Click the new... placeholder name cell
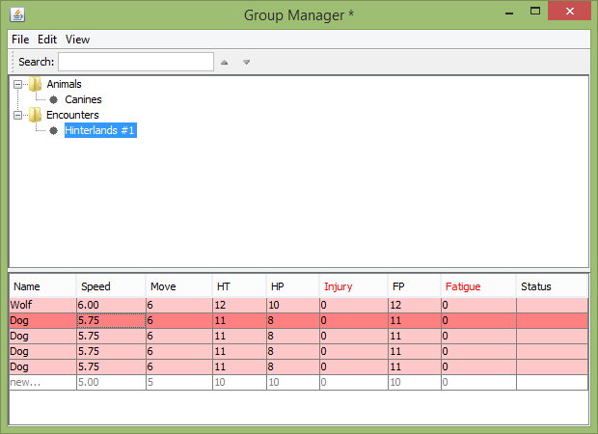The height and width of the screenshot is (434, 598). pyautogui.click(x=42, y=382)
